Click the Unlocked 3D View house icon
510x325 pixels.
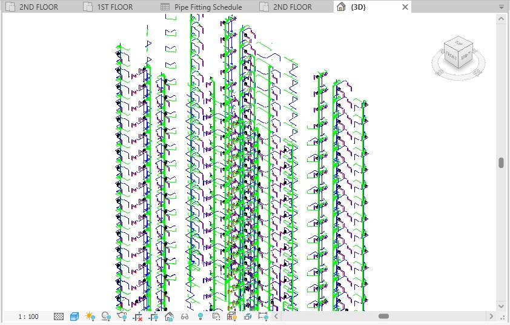(169, 316)
